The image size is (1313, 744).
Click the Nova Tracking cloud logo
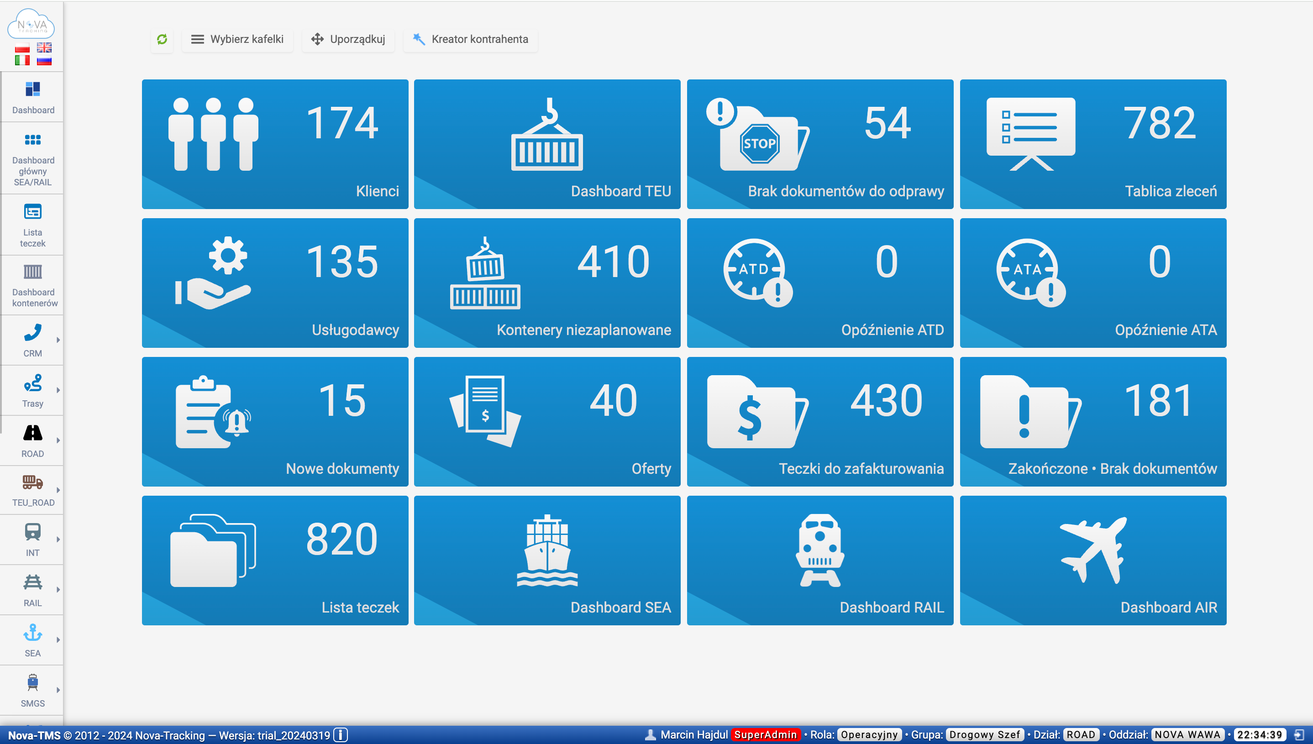click(32, 24)
